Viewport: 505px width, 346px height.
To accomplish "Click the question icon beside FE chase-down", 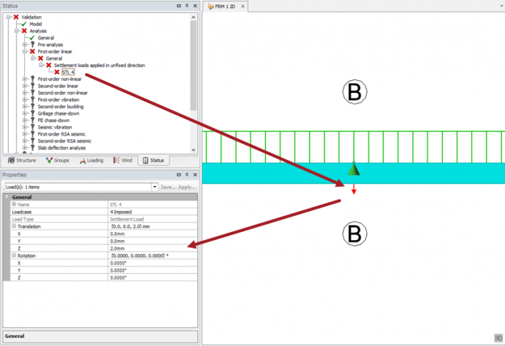I will click(33, 120).
